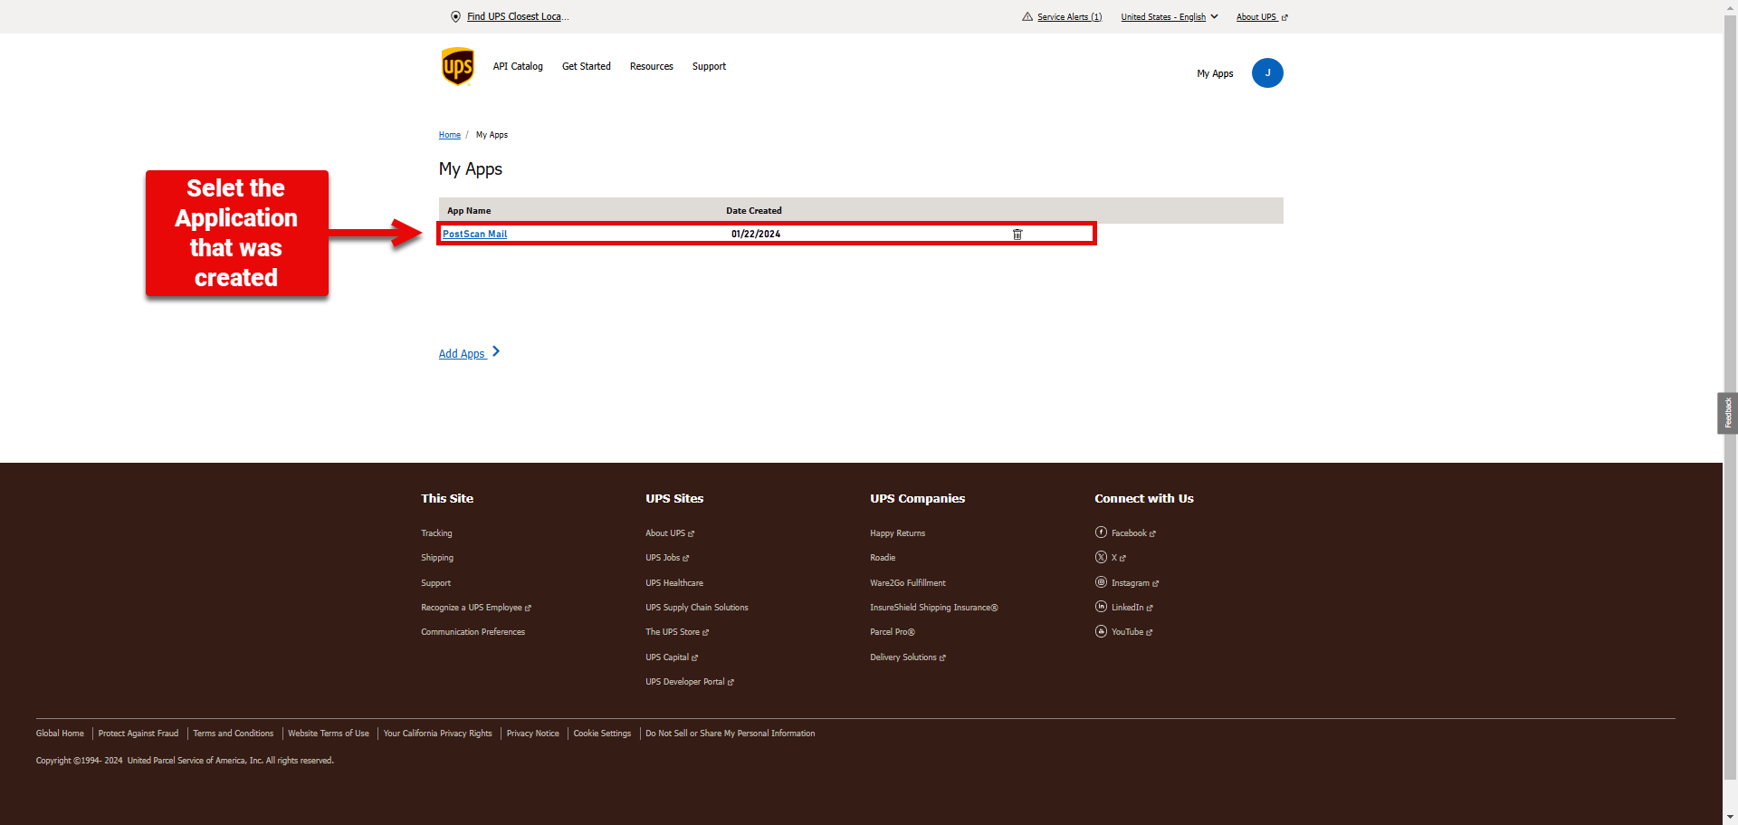Open UPS Jobs footer link
The width and height of the screenshot is (1738, 825).
pyautogui.click(x=667, y=558)
